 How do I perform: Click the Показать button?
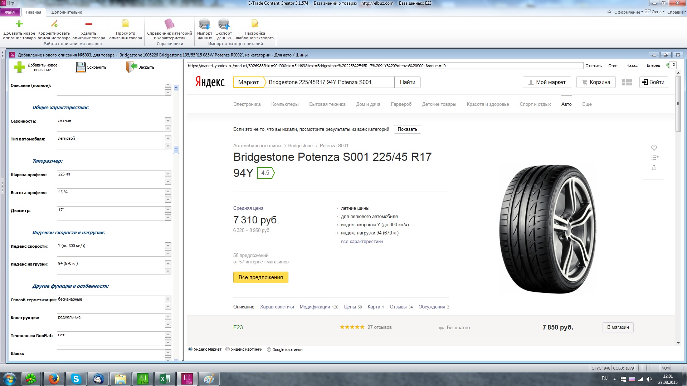(x=408, y=129)
